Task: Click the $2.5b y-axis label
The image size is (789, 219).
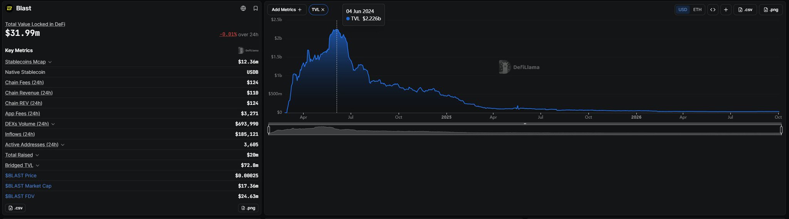Action: (276, 19)
